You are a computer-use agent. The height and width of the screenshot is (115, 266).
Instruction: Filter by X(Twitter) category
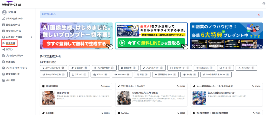[x=246, y=68]
